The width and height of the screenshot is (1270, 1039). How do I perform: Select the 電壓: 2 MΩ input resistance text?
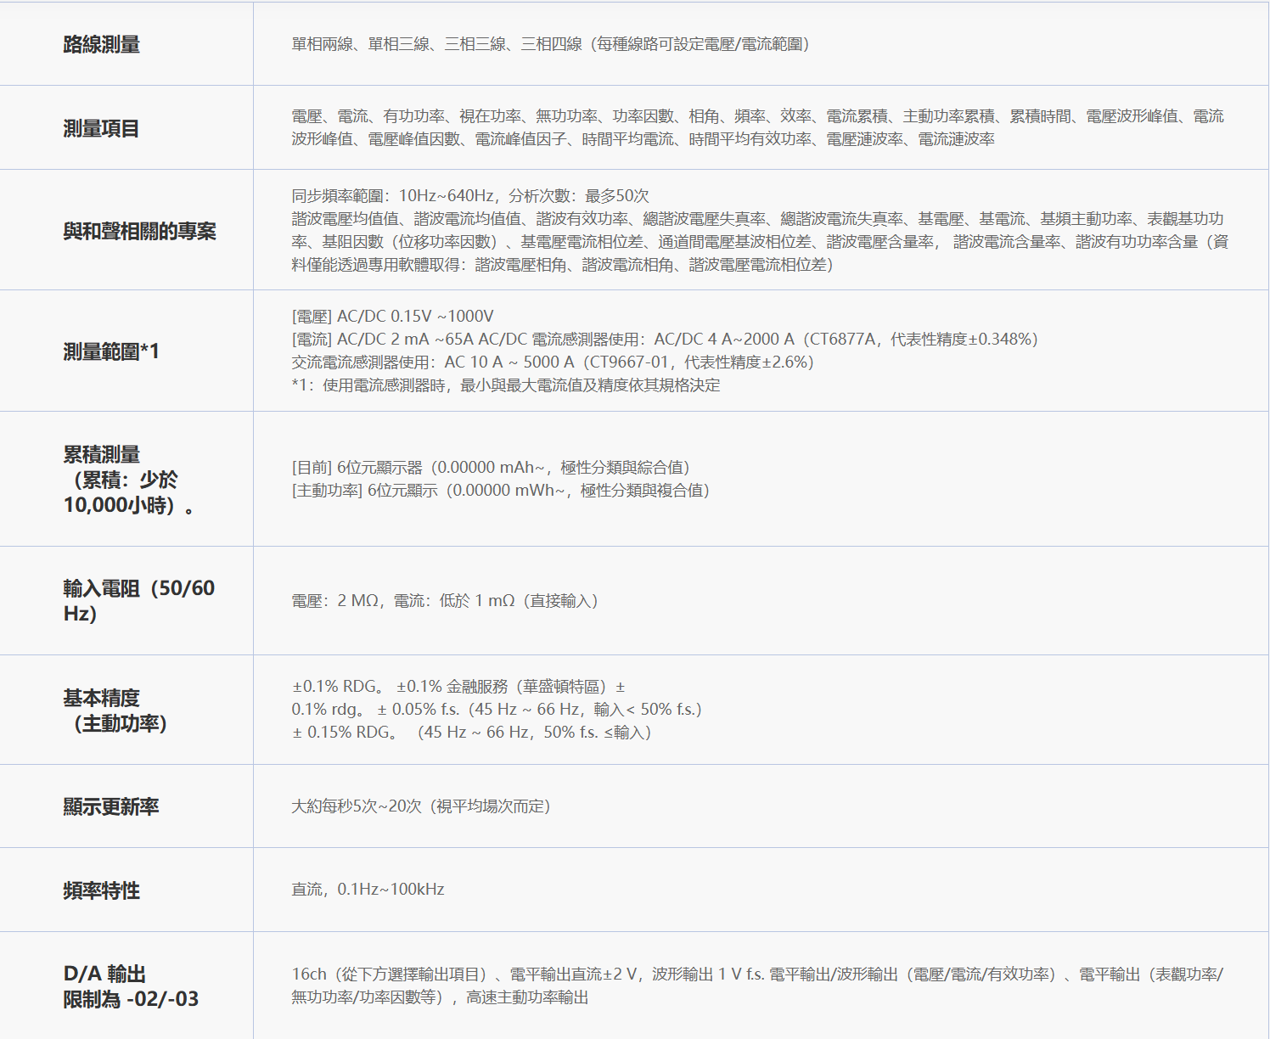(x=445, y=601)
